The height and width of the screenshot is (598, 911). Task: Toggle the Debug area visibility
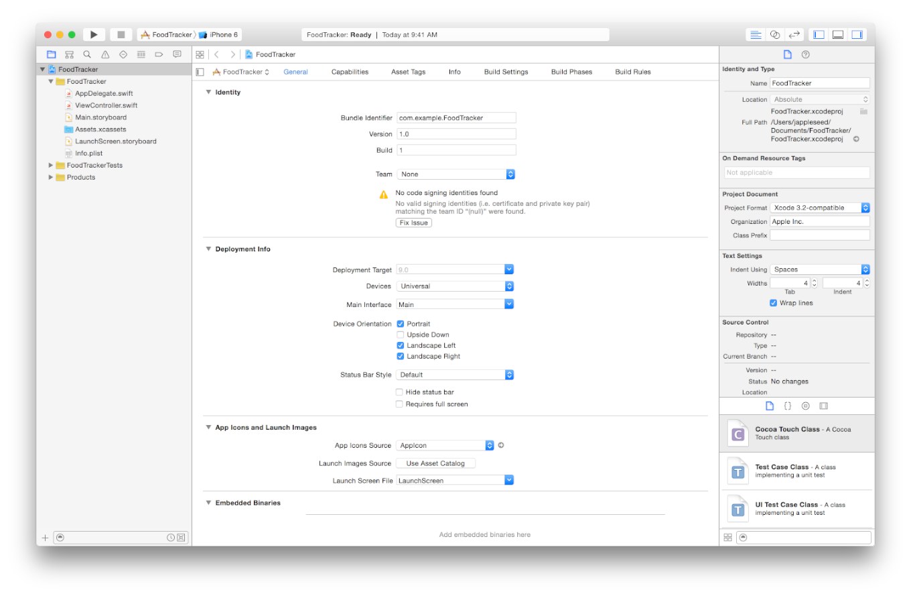[838, 35]
